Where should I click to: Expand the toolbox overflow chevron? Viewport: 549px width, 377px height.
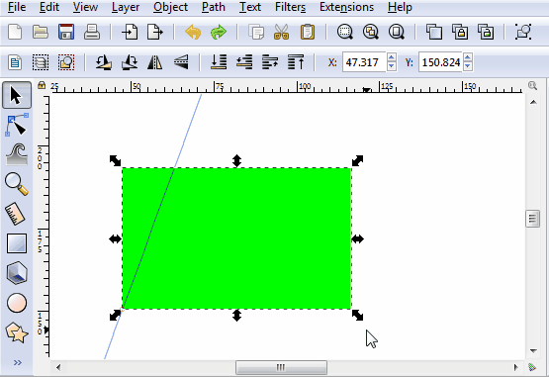[17, 362]
